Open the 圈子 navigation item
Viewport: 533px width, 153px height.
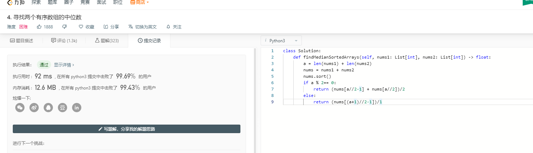pyautogui.click(x=69, y=2)
